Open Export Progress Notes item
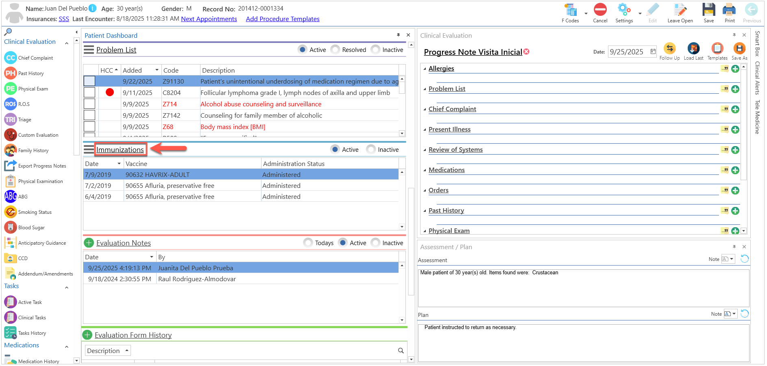 [35, 166]
